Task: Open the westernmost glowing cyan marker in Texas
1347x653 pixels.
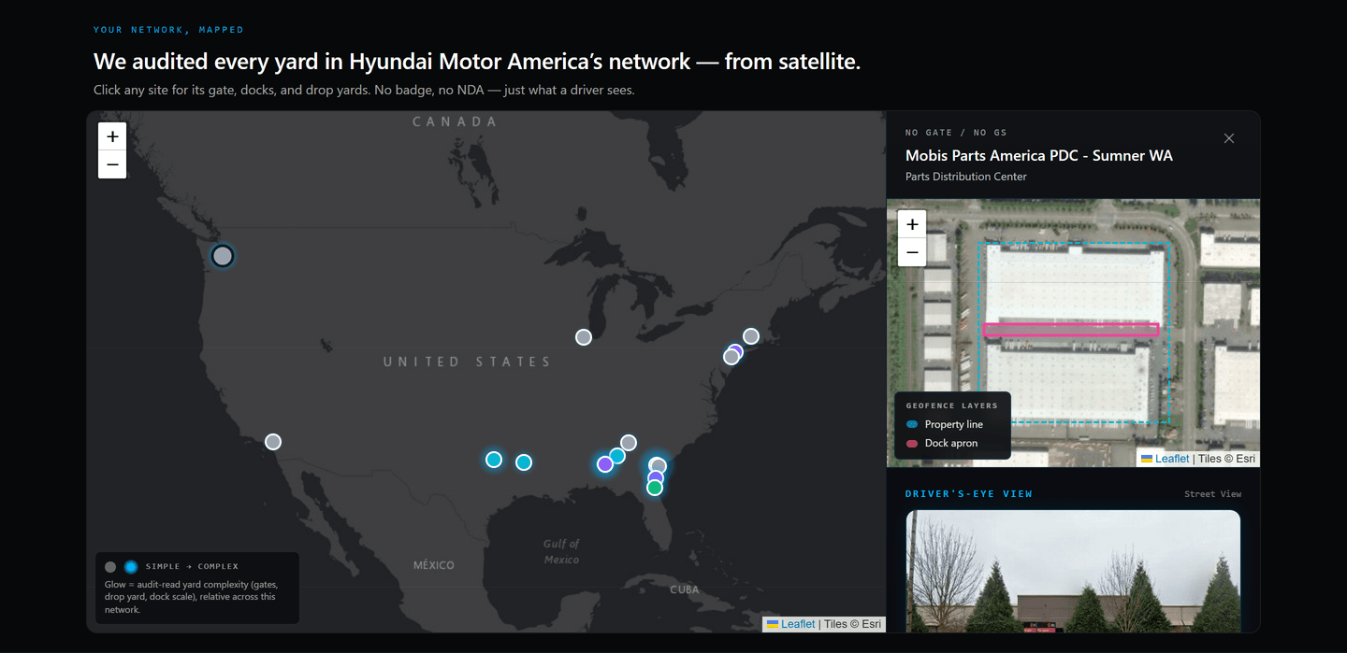Action: pyautogui.click(x=494, y=460)
